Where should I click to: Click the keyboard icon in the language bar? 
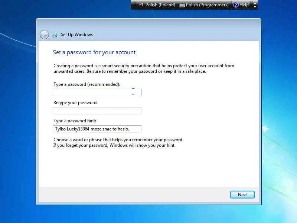[x=182, y=5]
